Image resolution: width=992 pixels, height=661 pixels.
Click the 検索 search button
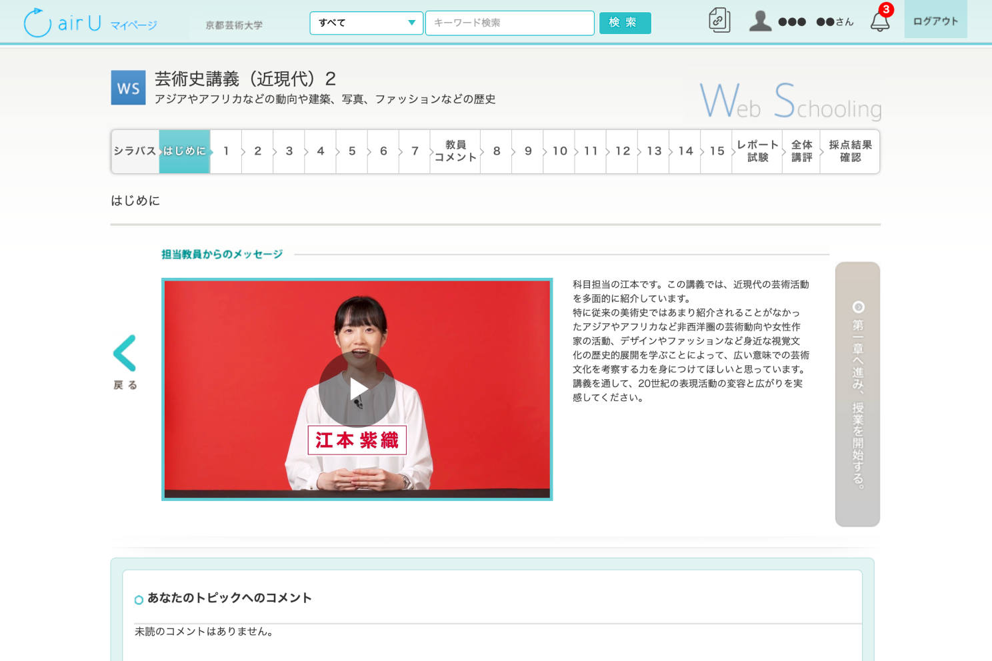click(x=625, y=23)
